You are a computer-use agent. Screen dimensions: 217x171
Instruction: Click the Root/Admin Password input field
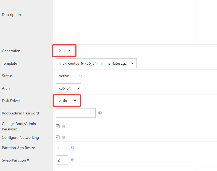(x=76, y=113)
